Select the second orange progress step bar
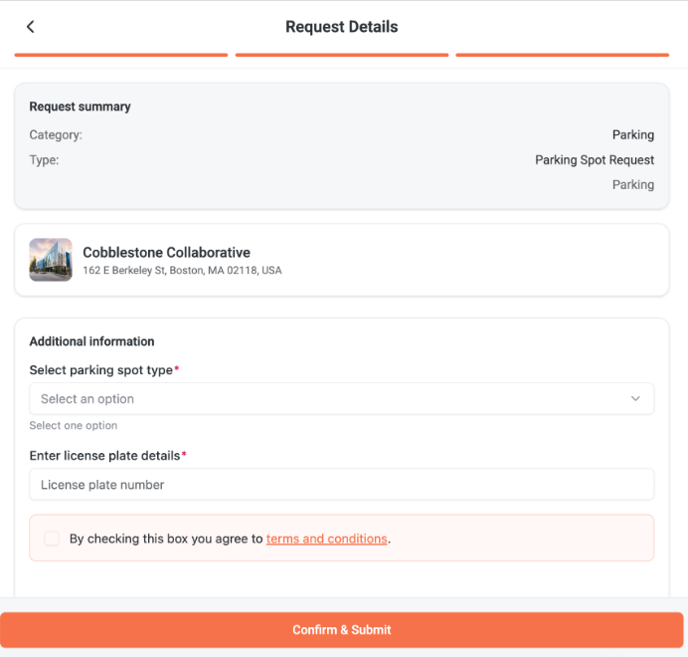Screen dimensions: 688x657 click(342, 55)
